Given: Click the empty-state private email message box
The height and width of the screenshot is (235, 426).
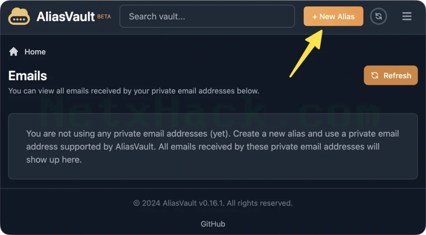Looking at the screenshot, I should coord(213,146).
